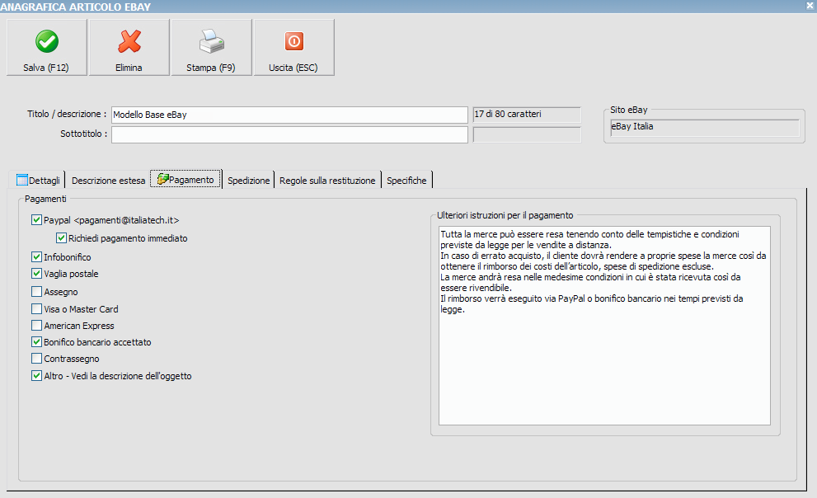Click the red X Elimina icon
The image size is (817, 498).
click(x=129, y=41)
